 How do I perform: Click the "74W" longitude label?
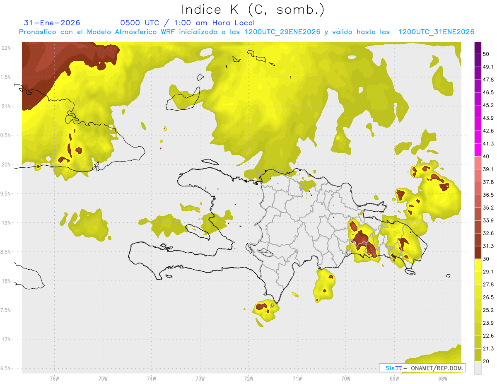point(151,379)
